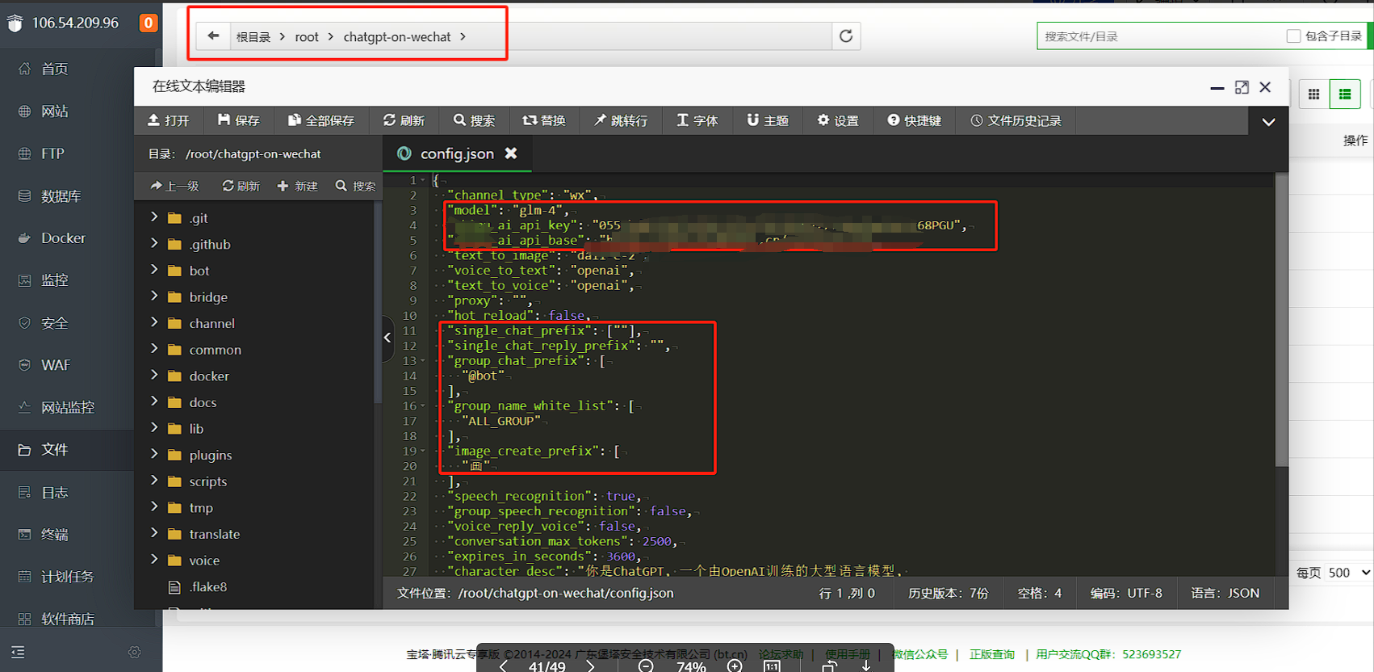Expand the common folder
Image resolution: width=1374 pixels, height=672 pixels.
point(154,349)
